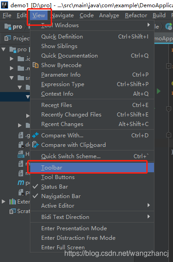Open Quick Documentation
The image size is (173, 262).
coord(92,56)
